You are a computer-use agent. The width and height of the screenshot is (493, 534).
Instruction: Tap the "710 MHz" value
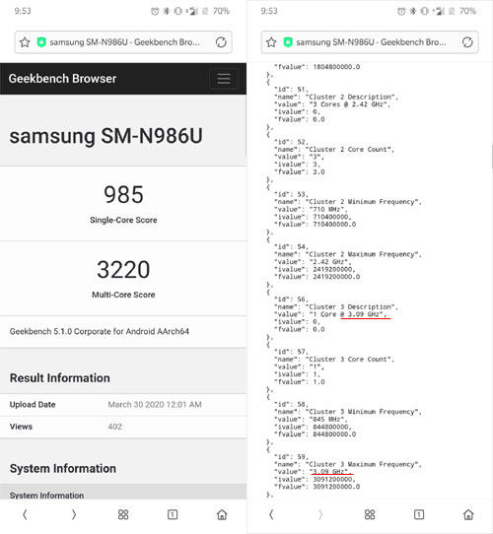coord(327,210)
